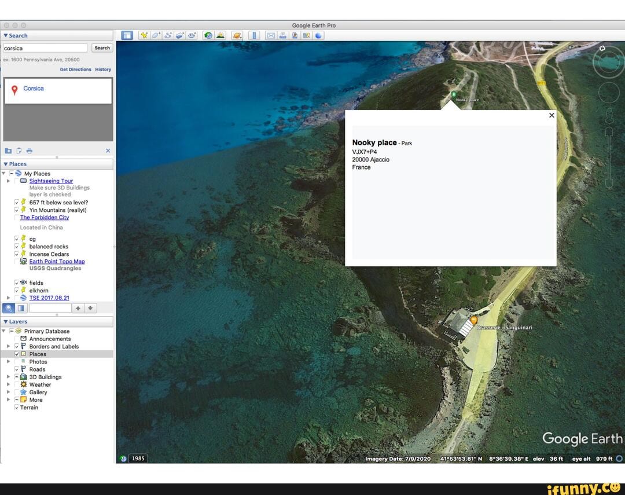Expand the Sightseeing Tour folder

pyautogui.click(x=9, y=181)
